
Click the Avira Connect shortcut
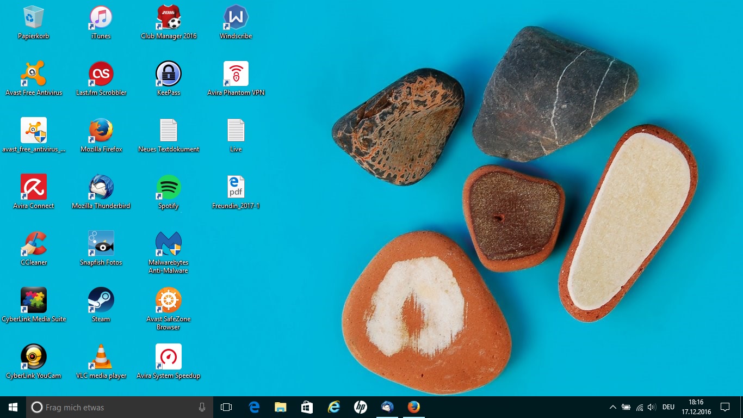(34, 192)
